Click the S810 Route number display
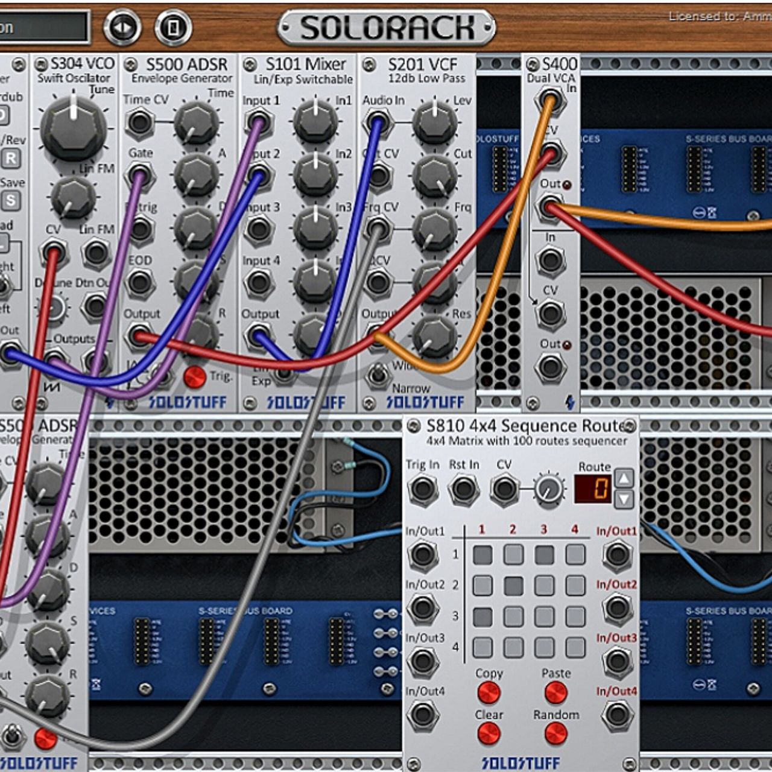The image size is (772, 772). (593, 489)
